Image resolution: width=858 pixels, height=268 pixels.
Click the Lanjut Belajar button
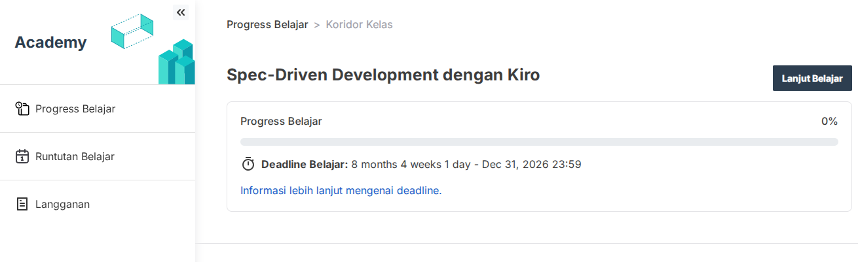click(812, 78)
